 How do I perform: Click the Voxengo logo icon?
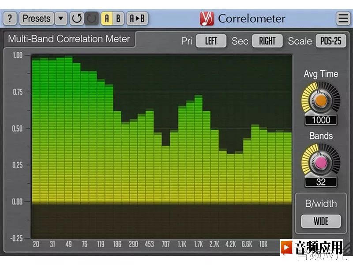(x=207, y=19)
